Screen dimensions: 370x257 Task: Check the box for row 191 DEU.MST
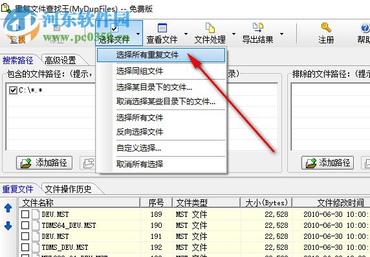tap(25, 236)
